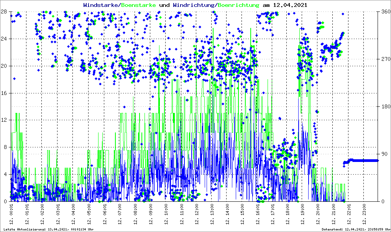The height and width of the screenshot is (232, 391).
Task: Click the blue "Windstarke" title word
Action: pos(101,5)
